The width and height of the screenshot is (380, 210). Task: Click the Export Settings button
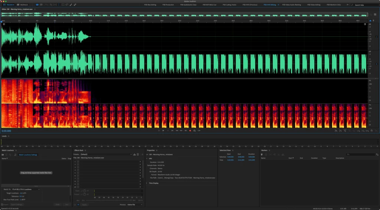17,205
